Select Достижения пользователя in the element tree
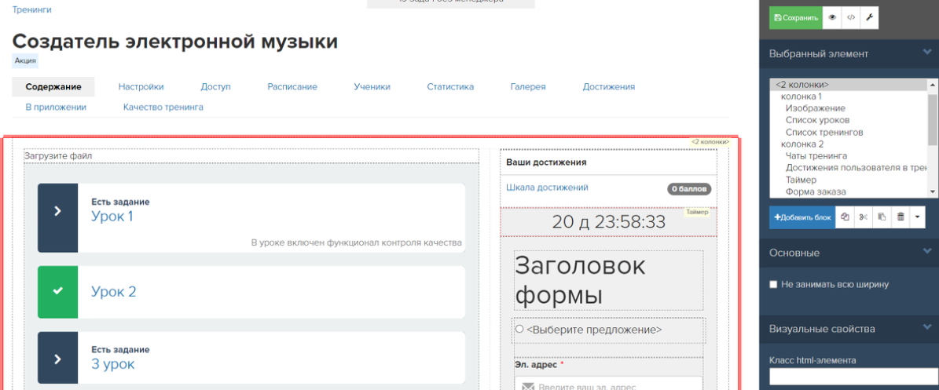Image resolution: width=939 pixels, height=390 pixels. (857, 168)
